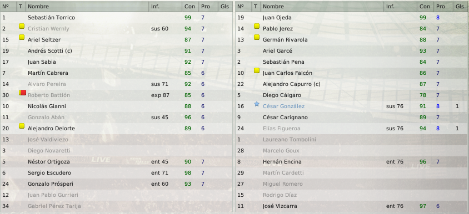Click the red card icon beside Roberto Battión
Screen dimensions: 469x214
pyautogui.click(x=23, y=93)
